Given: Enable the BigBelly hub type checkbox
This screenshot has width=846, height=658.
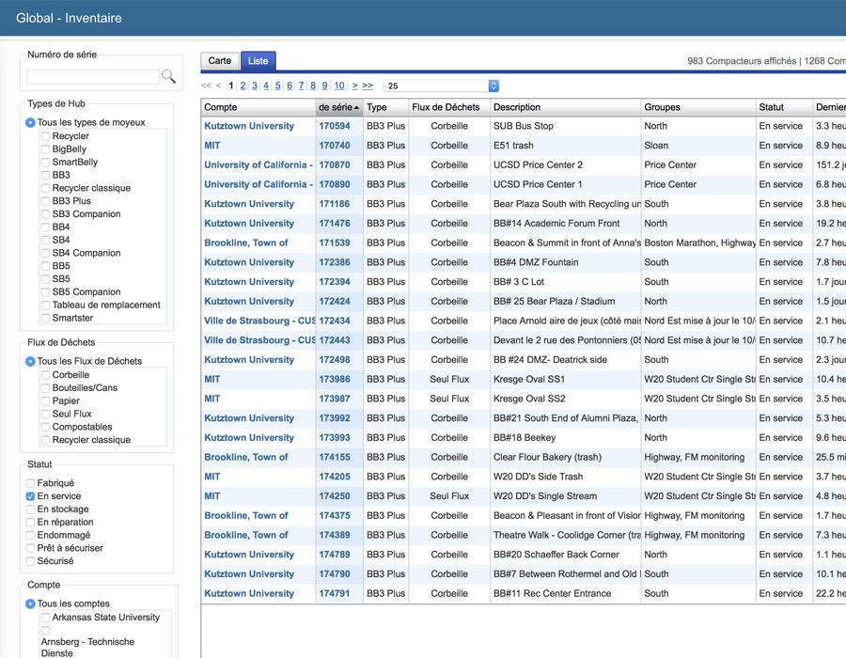Looking at the screenshot, I should [45, 149].
